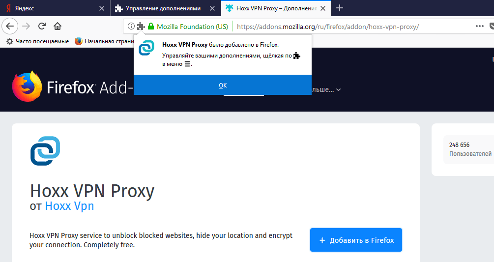Select the Hoxx VPN Proxy tab
Image resolution: width=494 pixels, height=262 pixels.
pos(276,8)
